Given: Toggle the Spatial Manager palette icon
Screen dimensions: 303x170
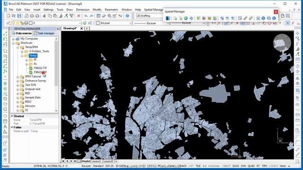Looking at the screenshot, I should 168,18.
